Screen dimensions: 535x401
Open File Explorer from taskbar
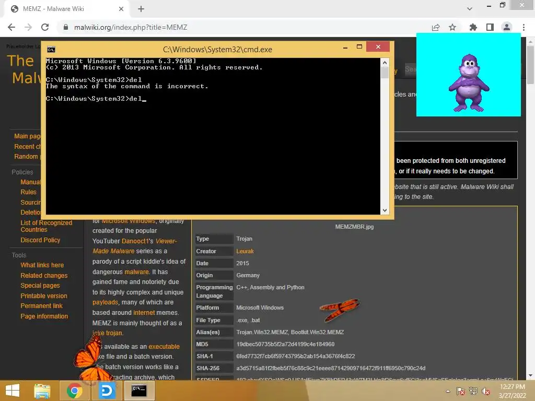[42, 391]
